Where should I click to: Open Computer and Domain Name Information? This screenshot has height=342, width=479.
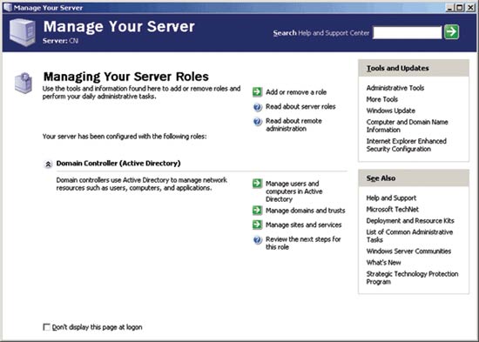(407, 126)
